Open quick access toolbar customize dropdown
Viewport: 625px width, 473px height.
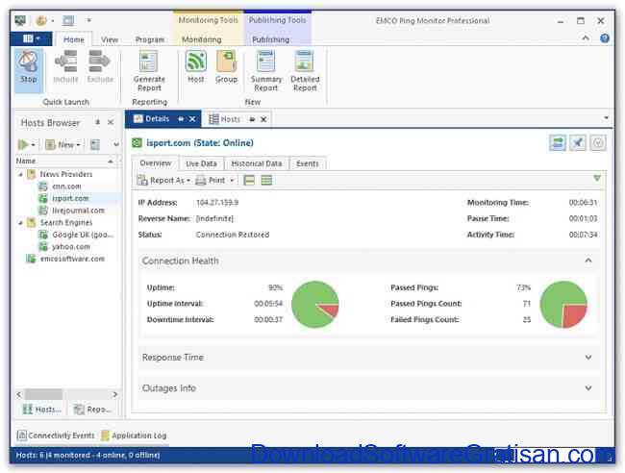coord(88,20)
